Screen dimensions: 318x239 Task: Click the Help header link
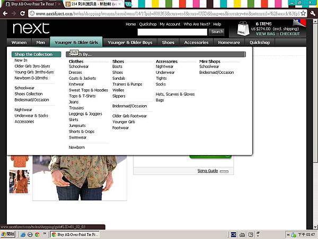point(217,24)
